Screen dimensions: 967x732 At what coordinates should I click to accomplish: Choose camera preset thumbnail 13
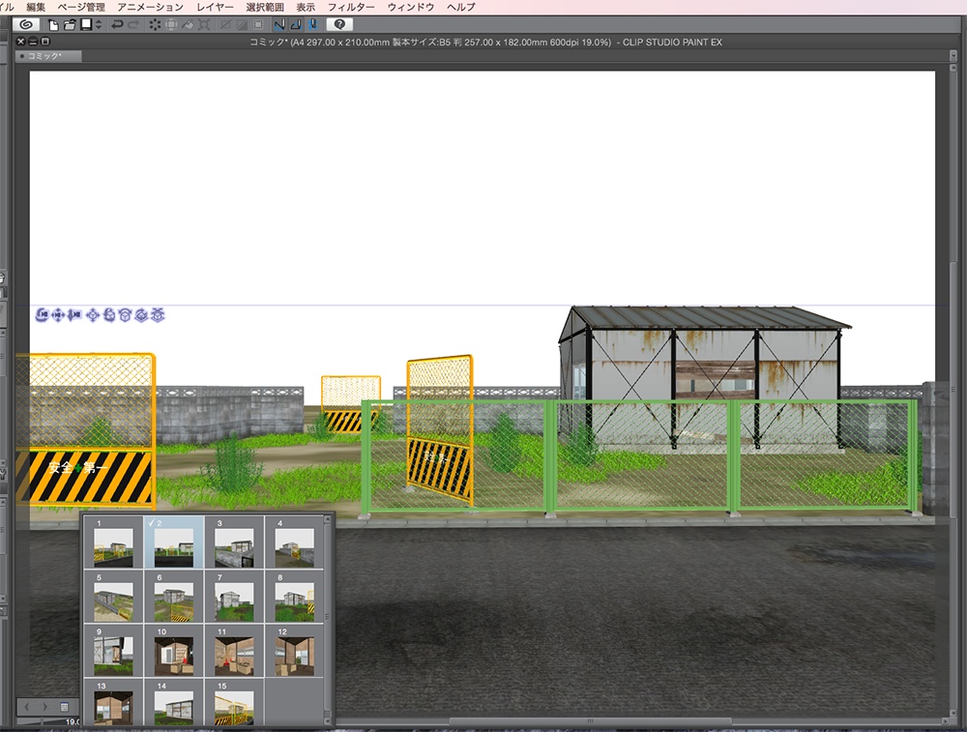[x=113, y=702]
